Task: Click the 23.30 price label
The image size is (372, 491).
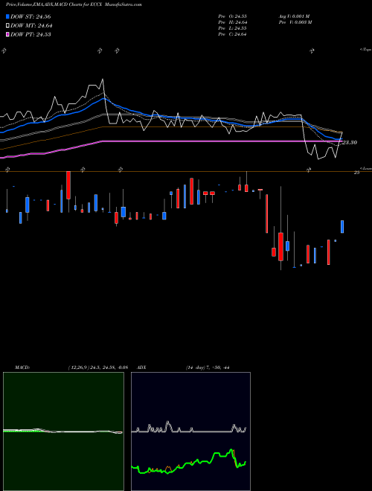Action: (x=350, y=143)
